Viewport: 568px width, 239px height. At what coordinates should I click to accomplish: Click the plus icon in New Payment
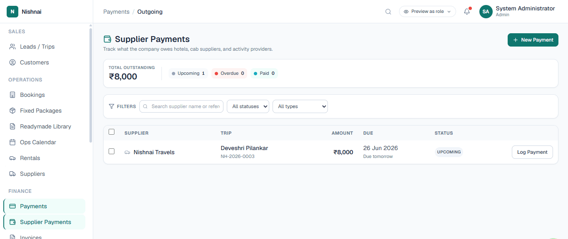[x=516, y=40]
